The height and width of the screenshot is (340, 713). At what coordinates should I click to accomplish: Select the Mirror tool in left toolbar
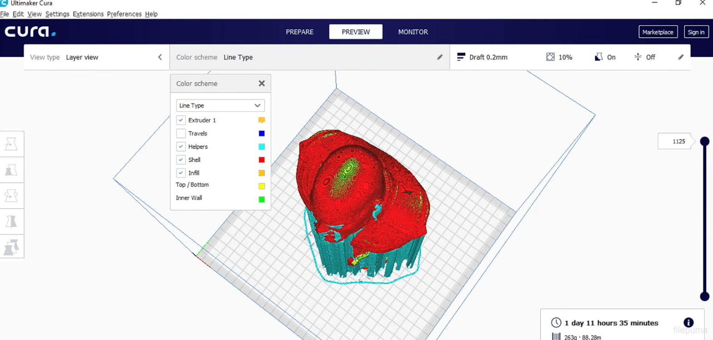[x=11, y=221]
